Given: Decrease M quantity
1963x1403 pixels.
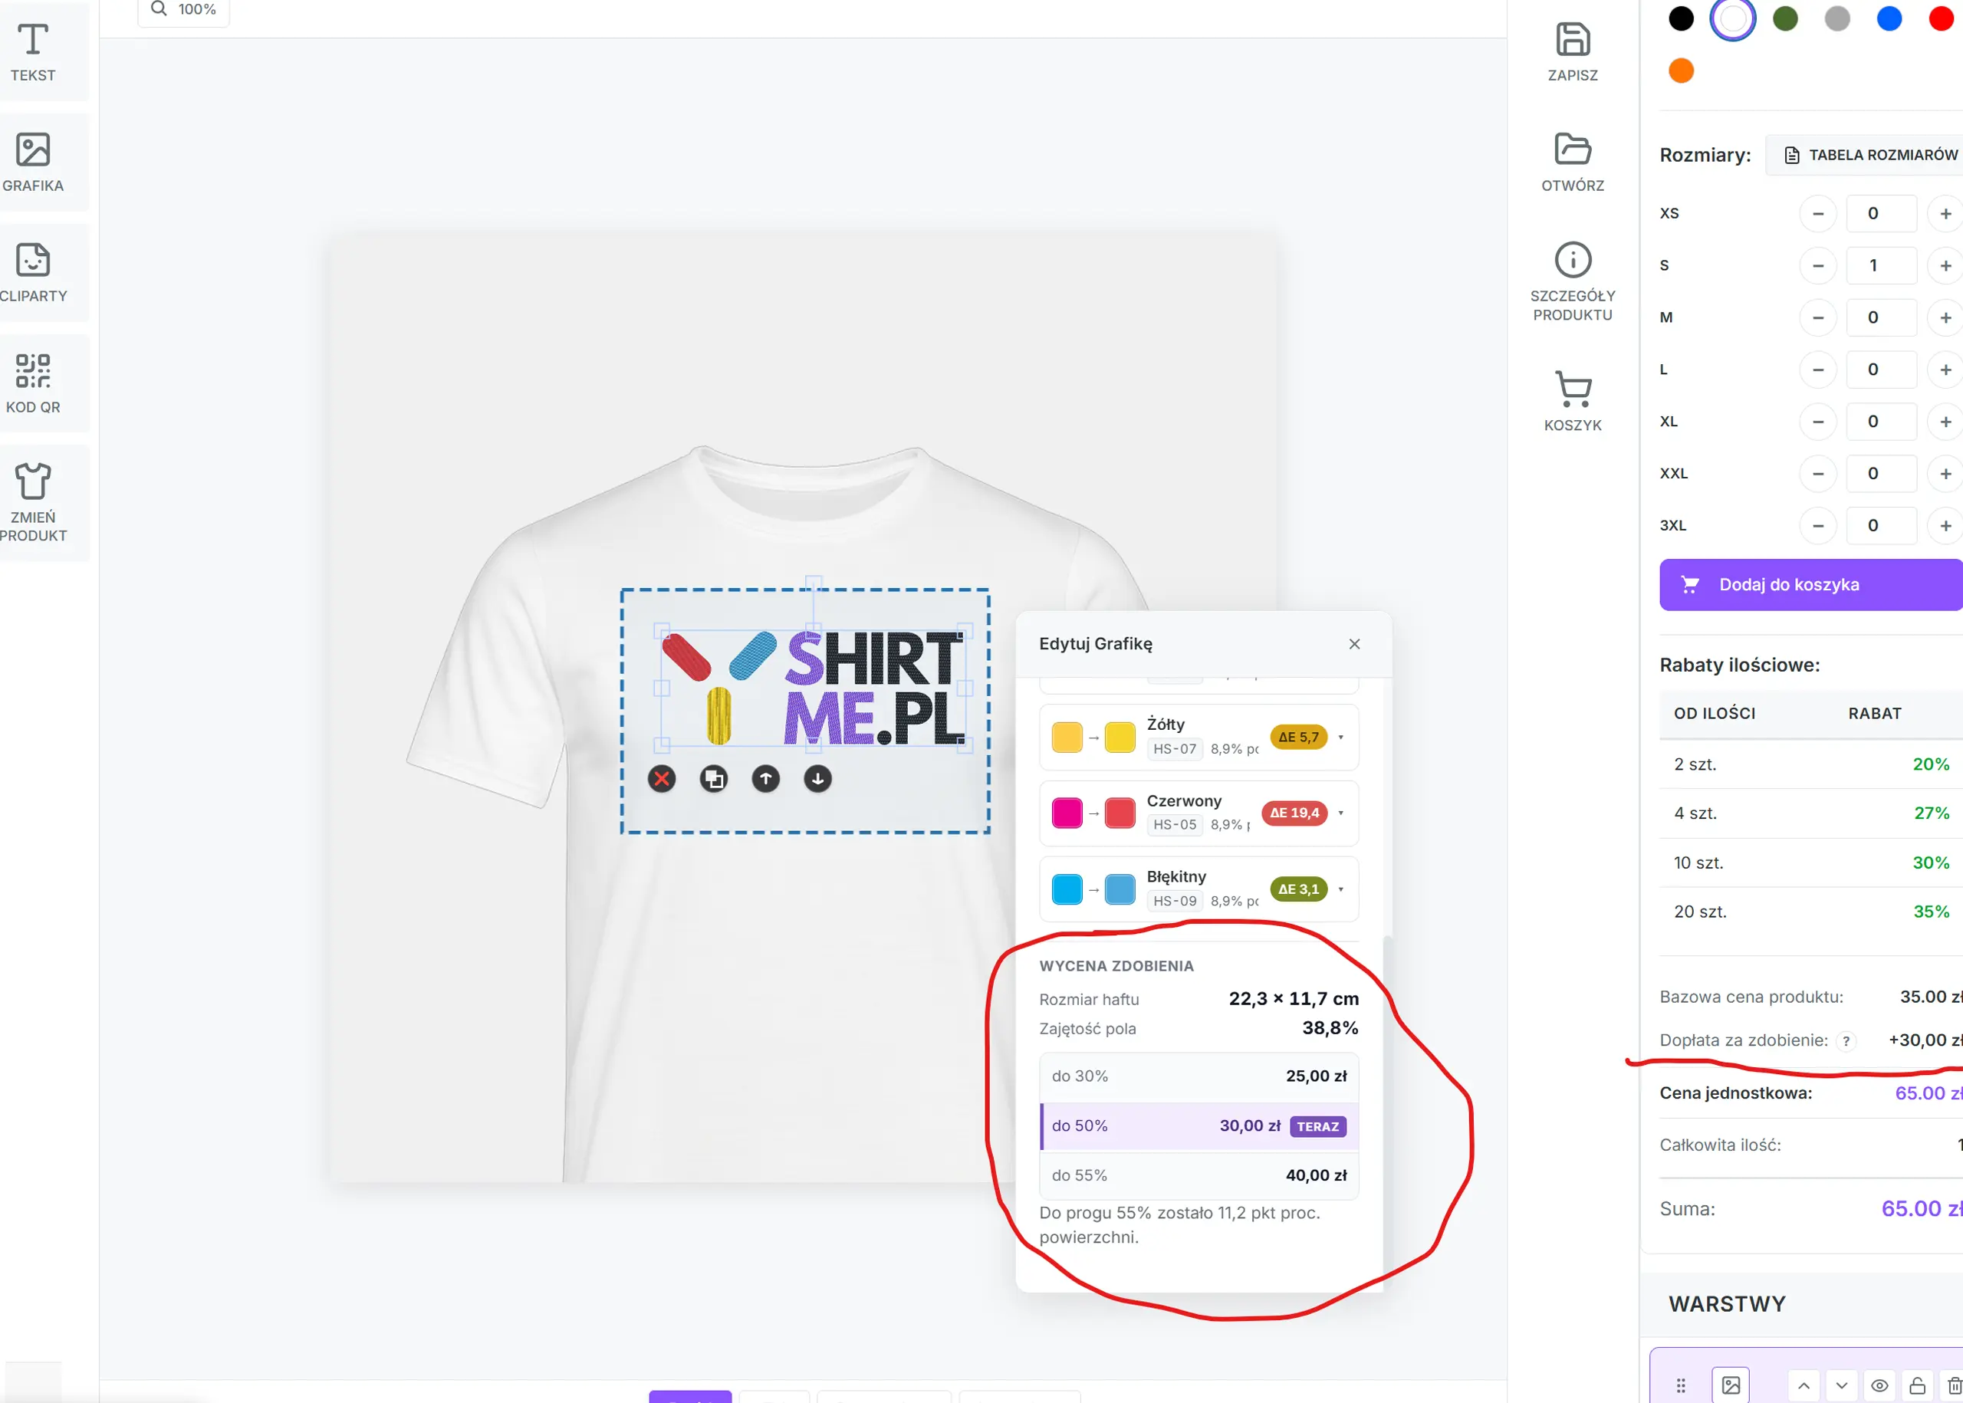Looking at the screenshot, I should (x=1818, y=318).
